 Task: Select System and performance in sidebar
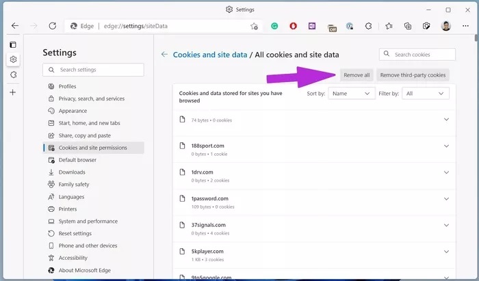tap(88, 222)
